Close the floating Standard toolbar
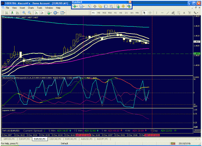This screenshot has height=146, width=202. coord(130,2)
